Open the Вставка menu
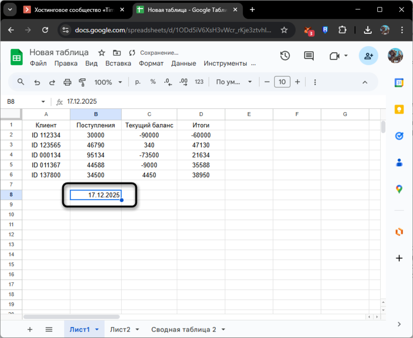This screenshot has height=338, width=413. [118, 63]
